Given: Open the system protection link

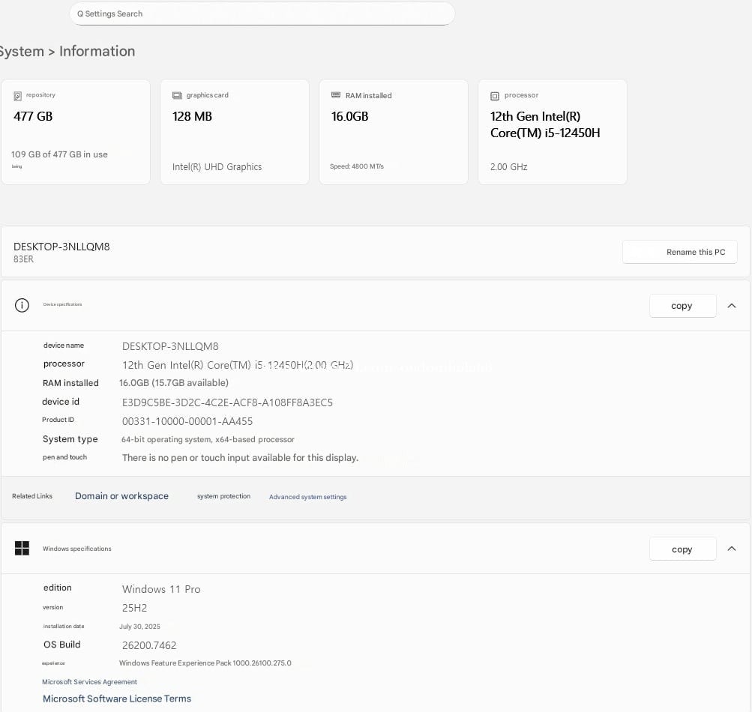Looking at the screenshot, I should point(223,496).
